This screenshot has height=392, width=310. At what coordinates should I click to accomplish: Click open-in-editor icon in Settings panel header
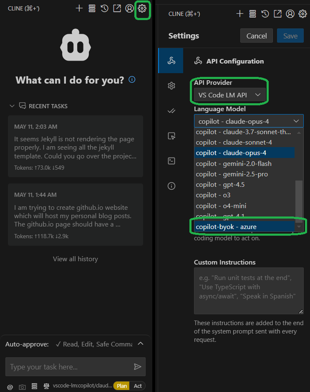[277, 14]
